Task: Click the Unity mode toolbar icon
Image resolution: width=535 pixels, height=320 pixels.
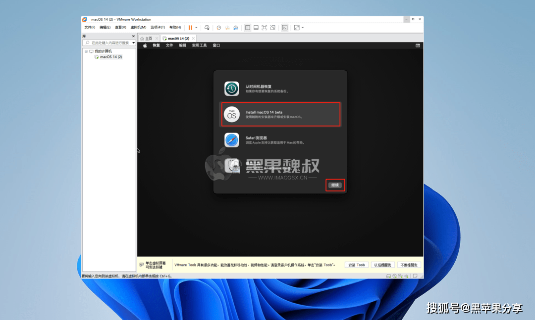Action: click(272, 28)
